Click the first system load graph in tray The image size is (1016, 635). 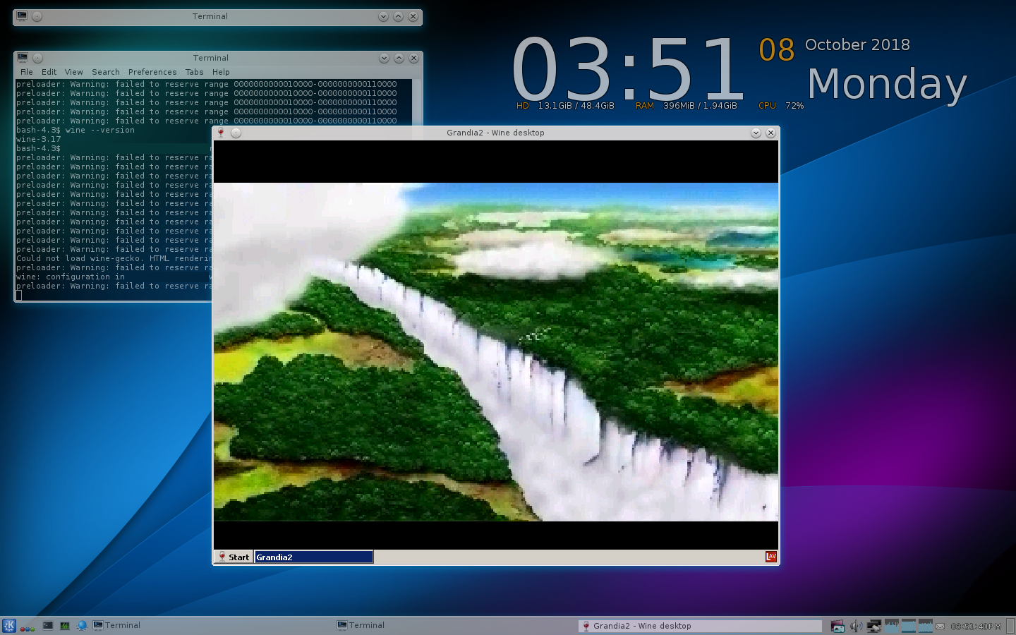click(892, 626)
